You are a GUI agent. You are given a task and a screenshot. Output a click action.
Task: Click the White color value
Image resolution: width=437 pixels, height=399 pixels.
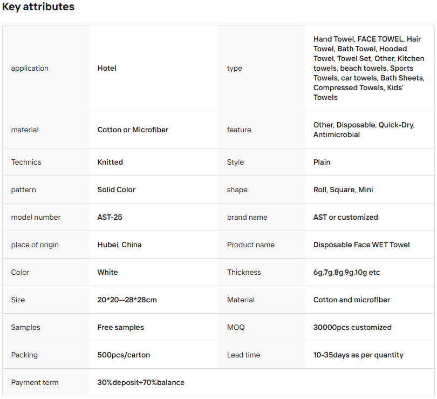(107, 272)
